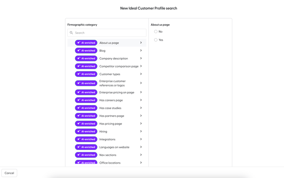Expand the Office locations chevron
This screenshot has height=178, width=284.
click(x=141, y=163)
